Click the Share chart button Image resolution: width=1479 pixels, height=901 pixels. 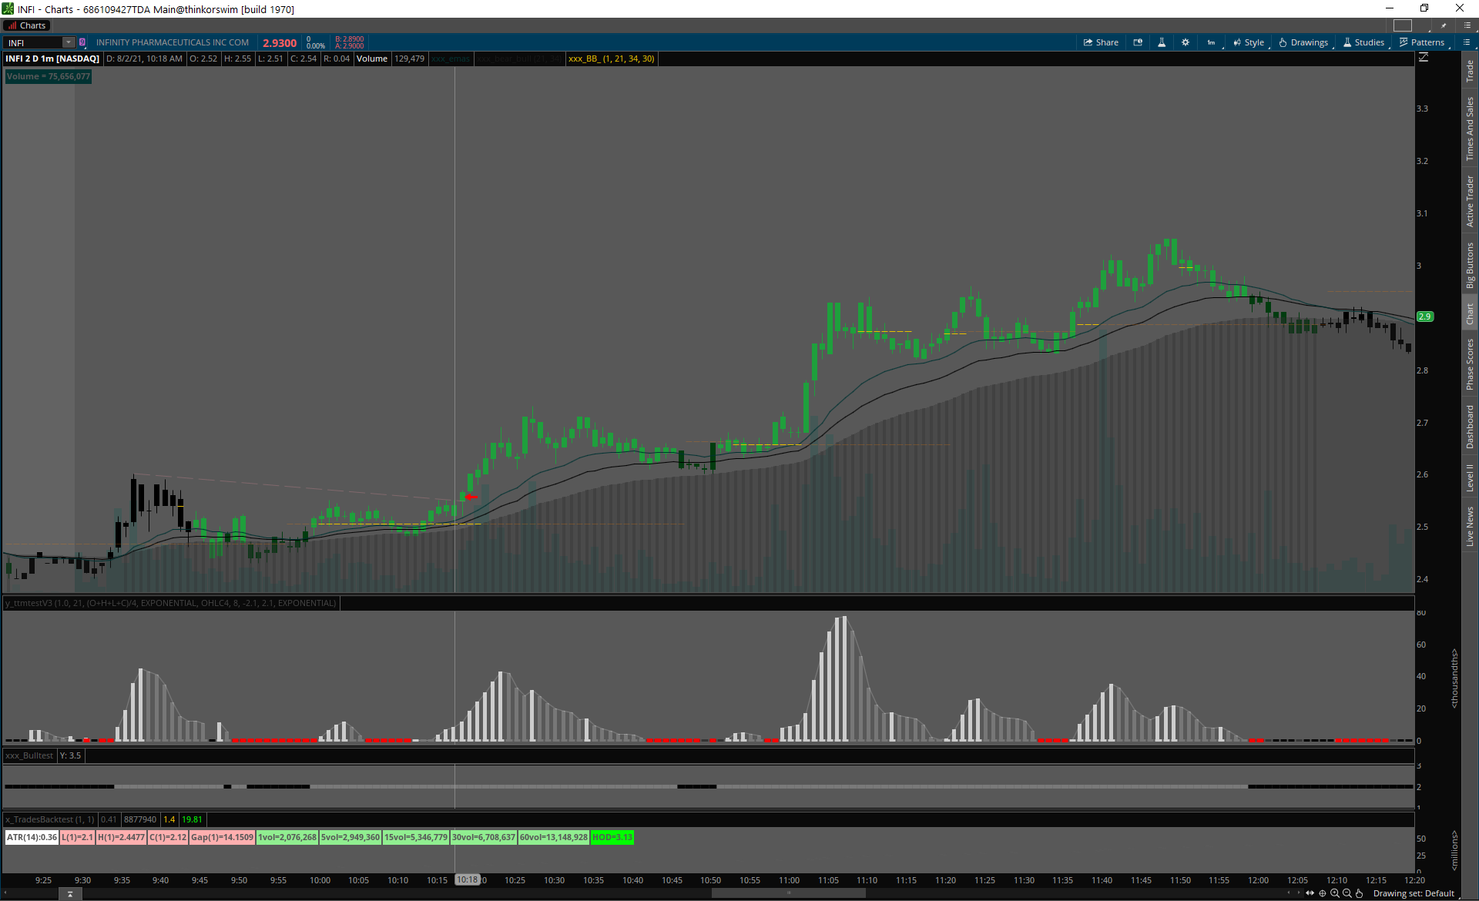[1101, 42]
